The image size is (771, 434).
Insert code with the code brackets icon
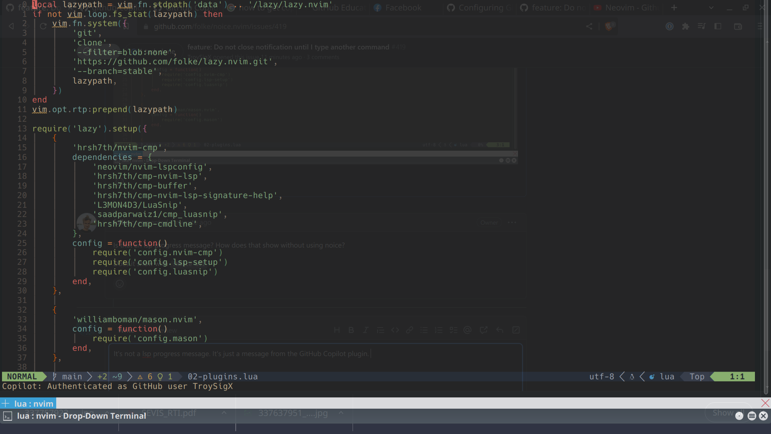[395, 330]
